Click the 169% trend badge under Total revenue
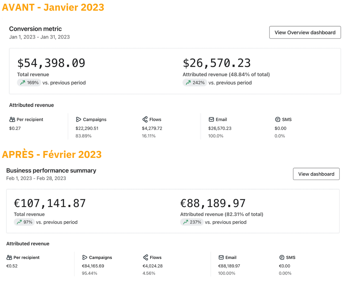 [x=29, y=83]
